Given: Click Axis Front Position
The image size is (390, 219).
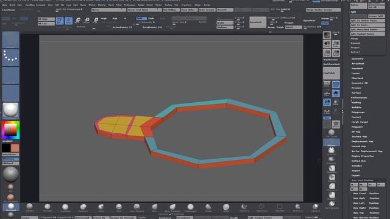Looking at the screenshot, I should tap(366, 193).
